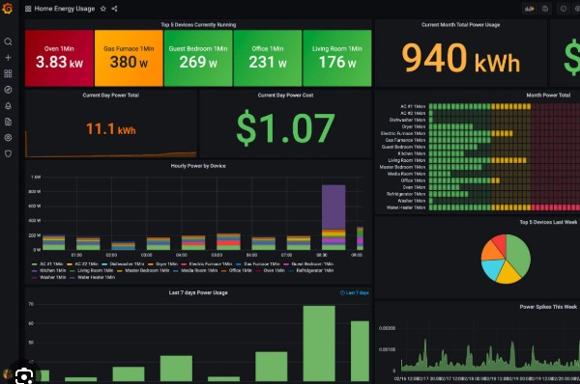Select the Living Room 1Min 176 W tile
The width and height of the screenshot is (580, 384).
pyautogui.click(x=337, y=58)
